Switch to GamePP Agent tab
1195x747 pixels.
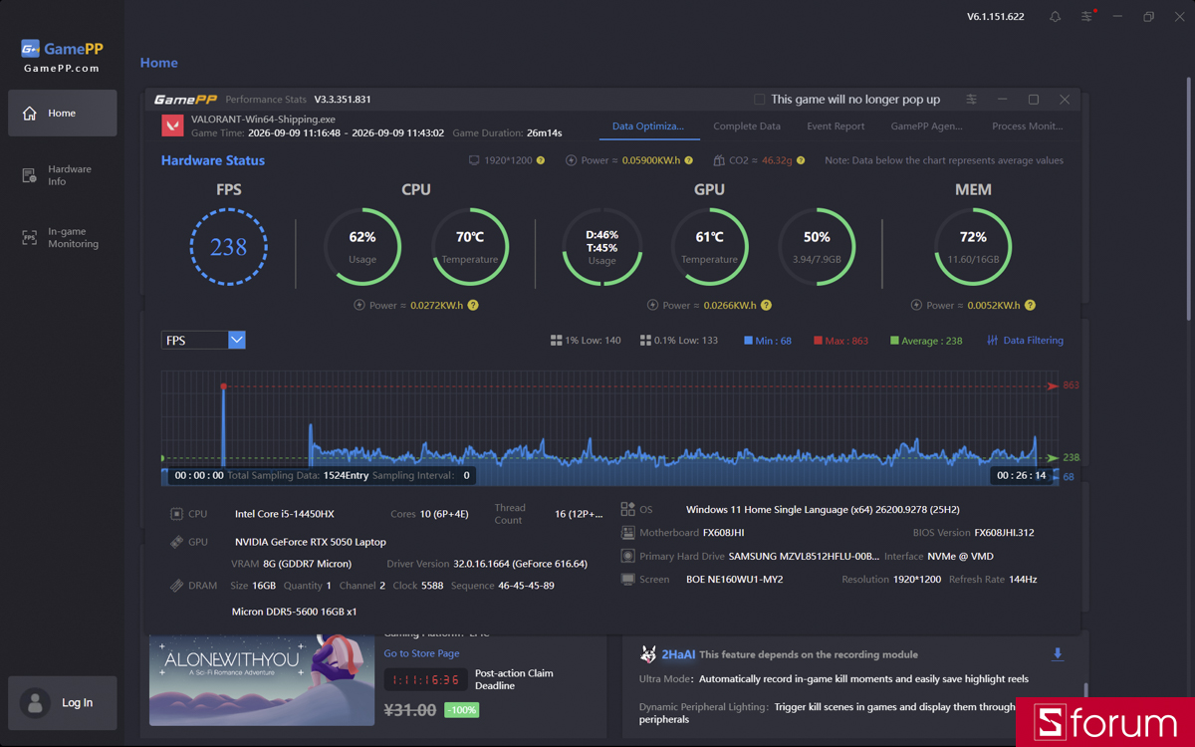tap(926, 126)
